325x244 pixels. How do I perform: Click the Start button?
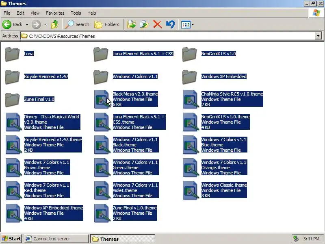tap(11, 239)
